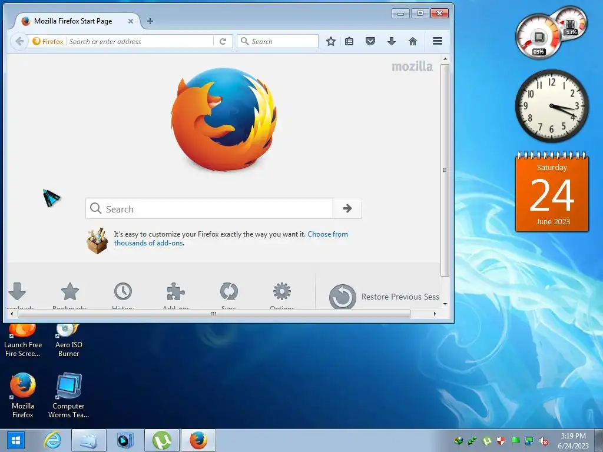Click the red-white shield tray icon

point(501,441)
